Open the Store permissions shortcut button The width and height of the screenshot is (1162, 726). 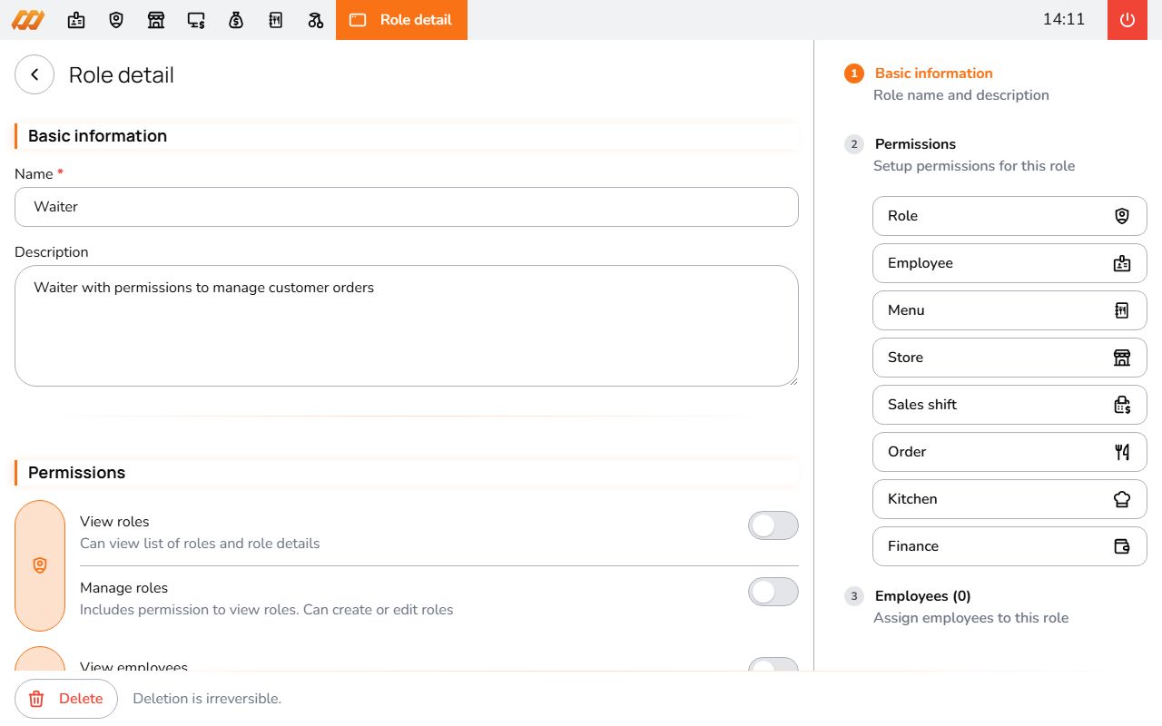click(1009, 358)
